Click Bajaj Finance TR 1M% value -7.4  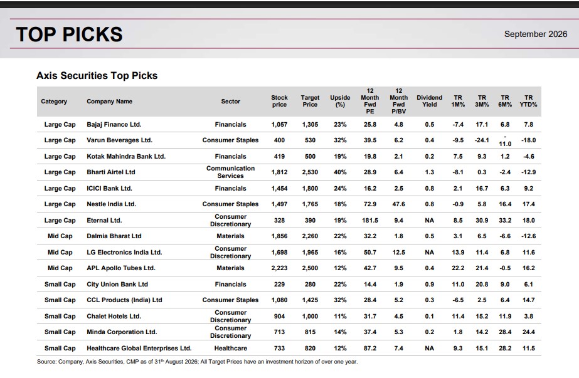[458, 124]
